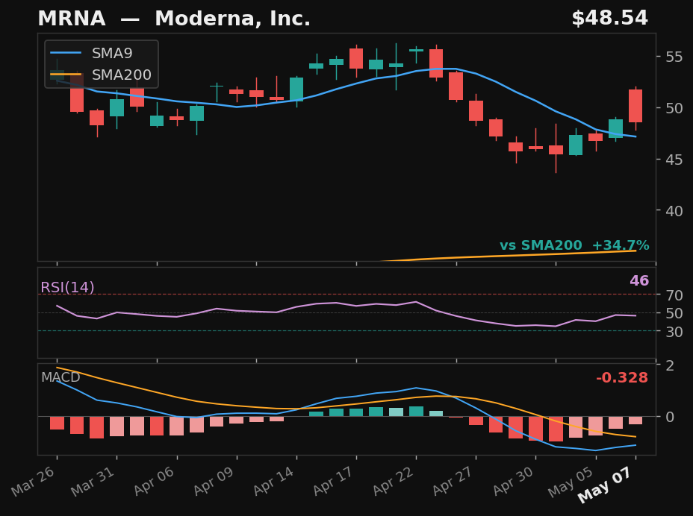Click the large green candle at Apr 14

[x=296, y=89]
